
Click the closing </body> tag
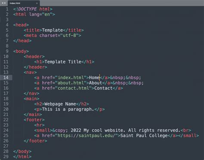tap(22, 151)
